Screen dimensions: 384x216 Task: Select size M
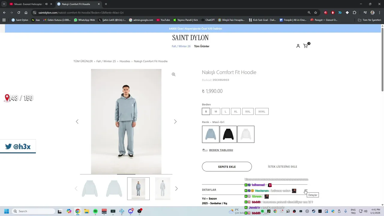[x=216, y=111]
